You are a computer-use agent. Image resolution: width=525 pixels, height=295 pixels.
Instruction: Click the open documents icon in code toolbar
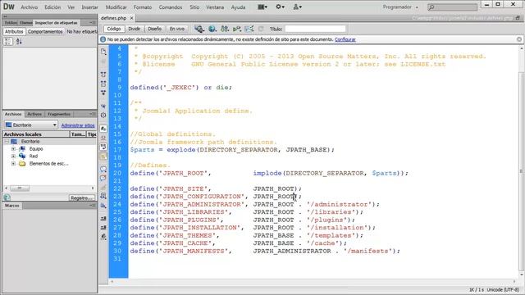(103, 51)
